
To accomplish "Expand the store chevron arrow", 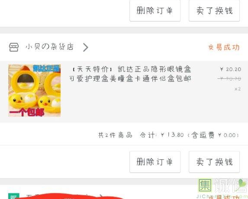I will click(86, 47).
